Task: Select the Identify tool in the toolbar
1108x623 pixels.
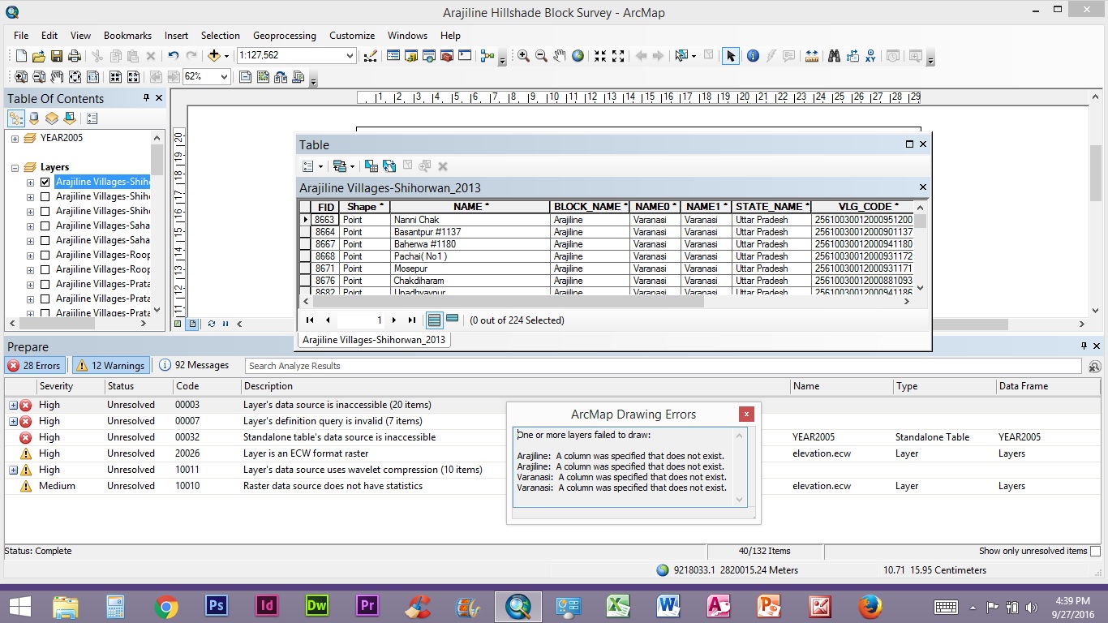Action: [752, 56]
